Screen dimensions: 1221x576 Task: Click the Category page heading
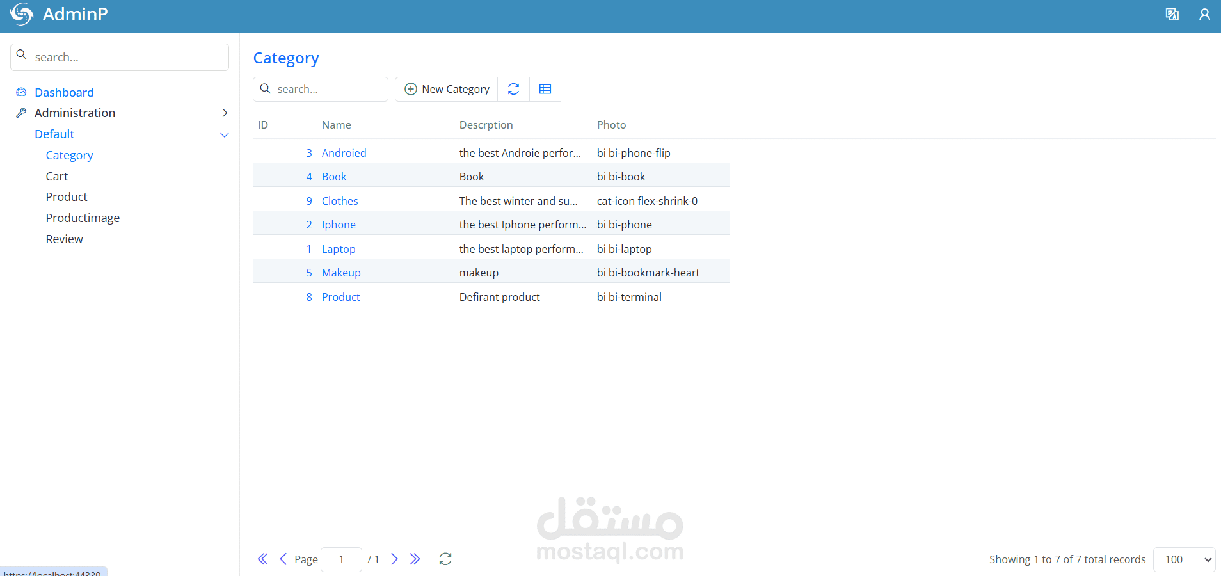pos(286,58)
